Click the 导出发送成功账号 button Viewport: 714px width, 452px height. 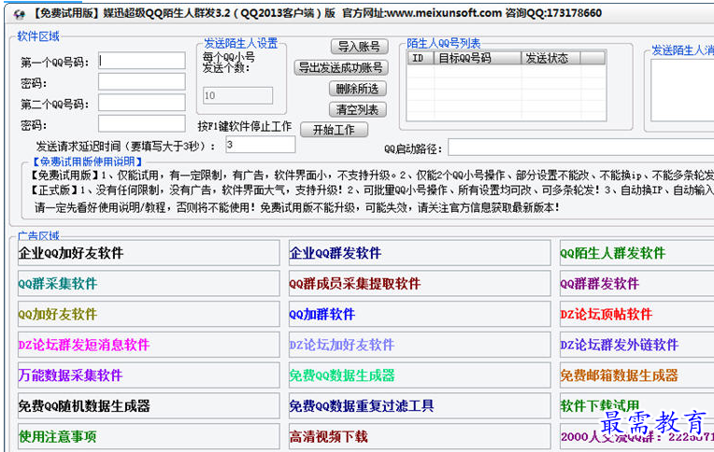pyautogui.click(x=341, y=67)
